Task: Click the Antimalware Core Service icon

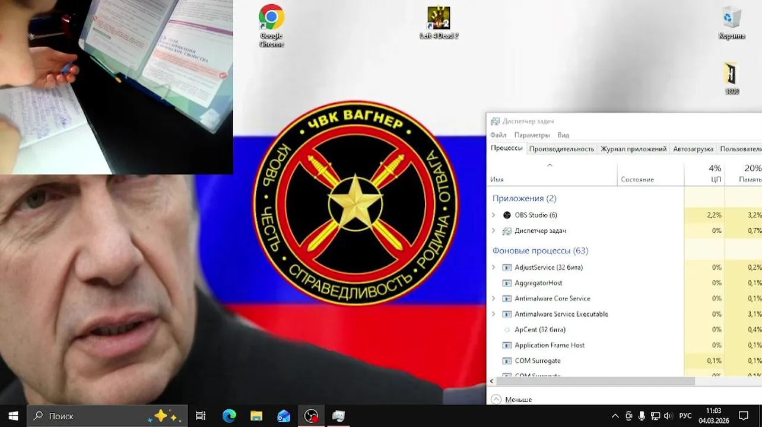Action: (x=507, y=298)
